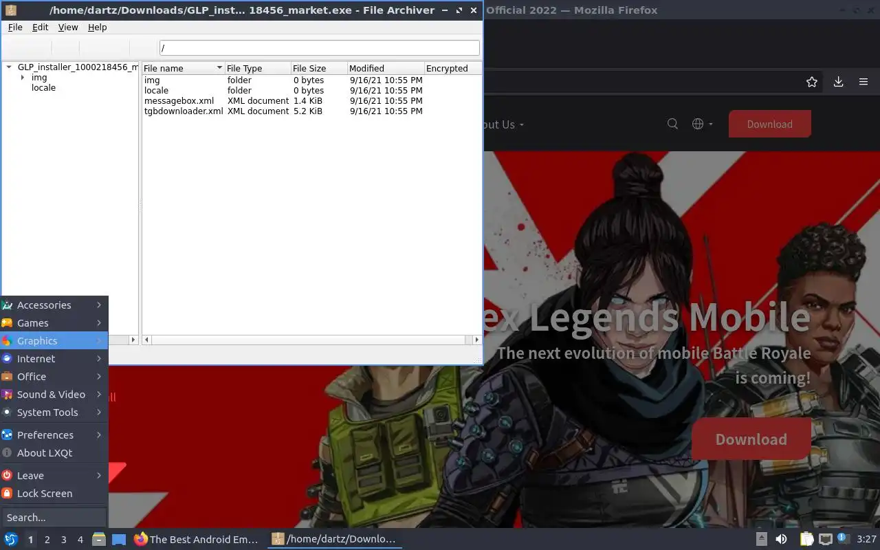The width and height of the screenshot is (880, 550).
Task: Open the update notification tray icon
Action: point(844,539)
